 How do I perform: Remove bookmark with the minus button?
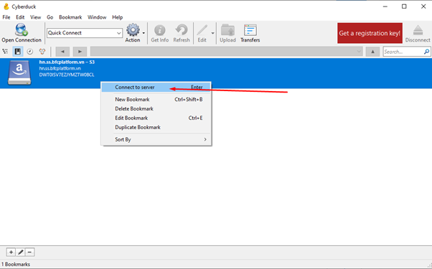tap(30, 252)
